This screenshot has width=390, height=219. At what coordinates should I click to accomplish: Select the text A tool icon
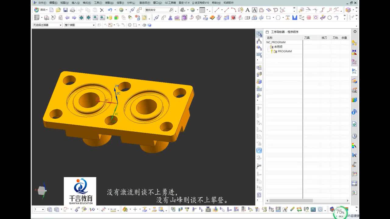coord(247,10)
